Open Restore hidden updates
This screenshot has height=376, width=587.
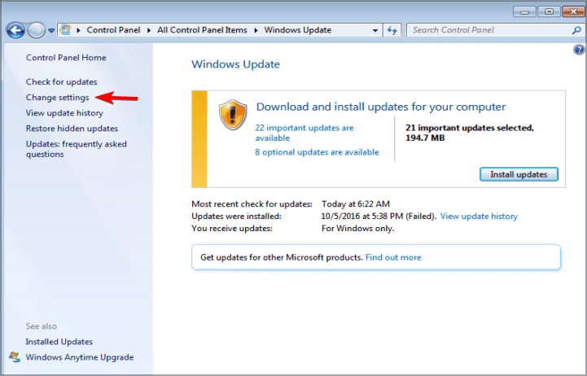click(72, 129)
